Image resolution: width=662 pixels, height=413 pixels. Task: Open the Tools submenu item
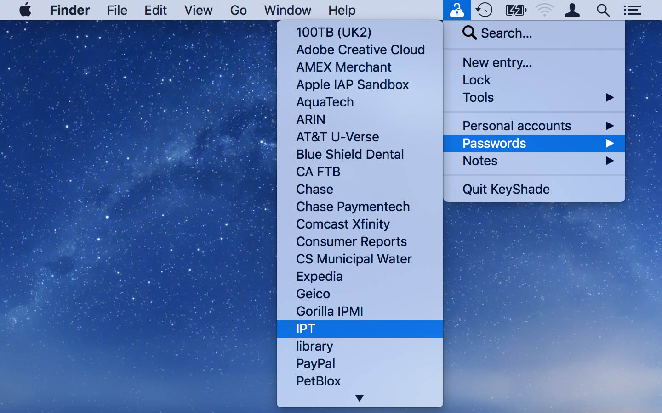(x=534, y=97)
